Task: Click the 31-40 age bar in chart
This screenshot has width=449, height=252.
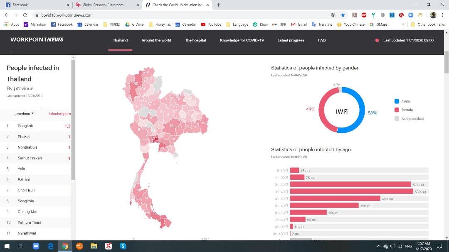Action: click(352, 192)
